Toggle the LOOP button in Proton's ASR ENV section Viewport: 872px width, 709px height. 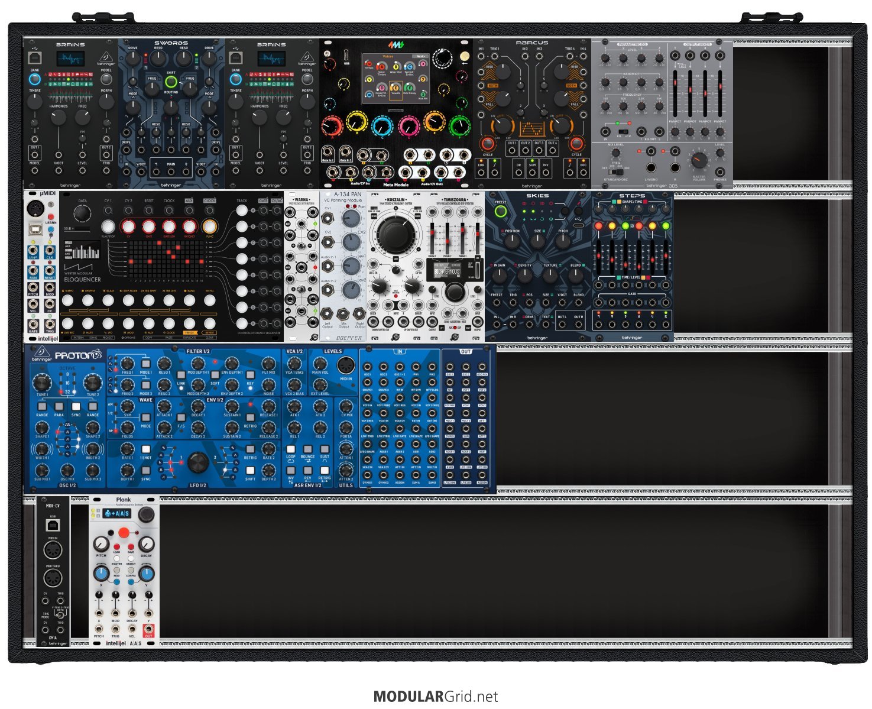point(291,449)
